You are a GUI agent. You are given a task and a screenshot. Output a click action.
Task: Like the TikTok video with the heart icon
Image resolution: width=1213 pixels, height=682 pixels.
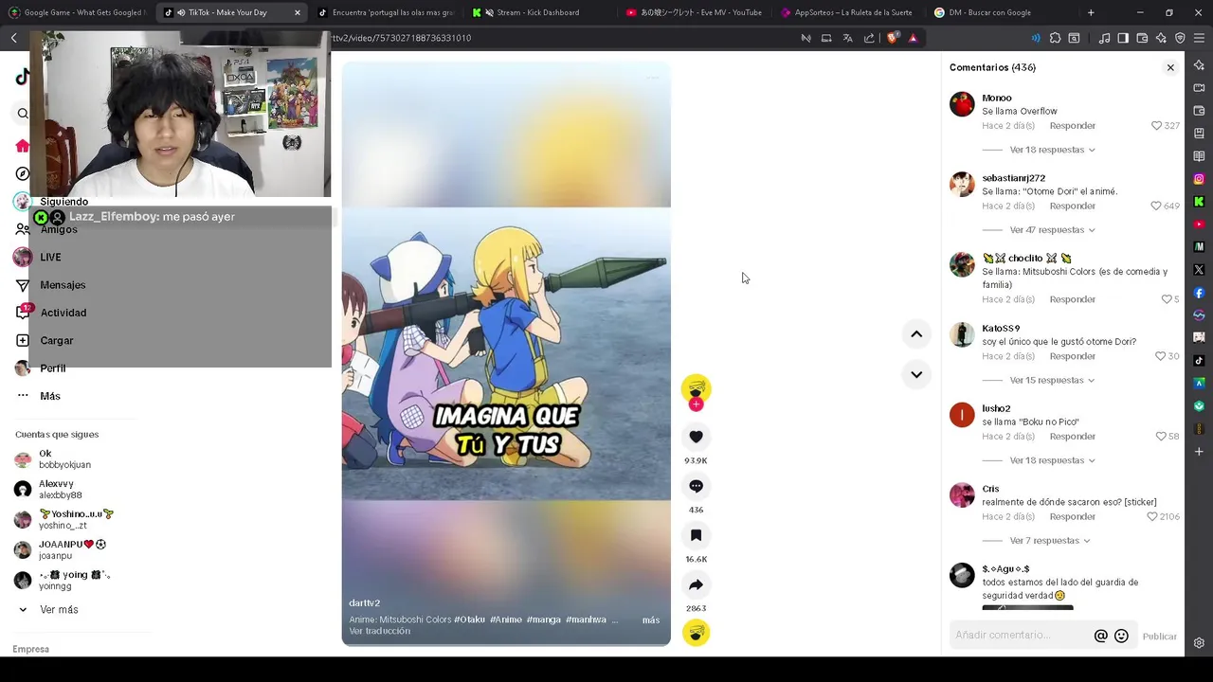click(696, 437)
